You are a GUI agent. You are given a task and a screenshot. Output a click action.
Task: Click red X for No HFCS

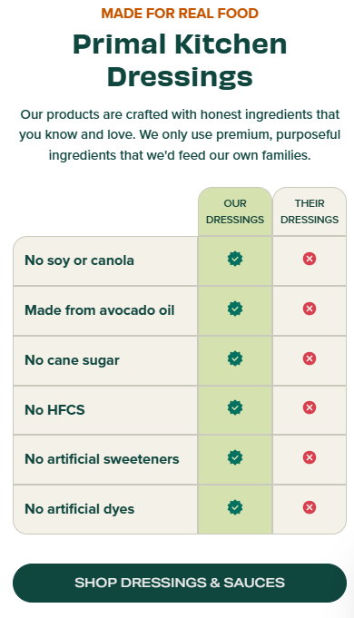pos(310,407)
